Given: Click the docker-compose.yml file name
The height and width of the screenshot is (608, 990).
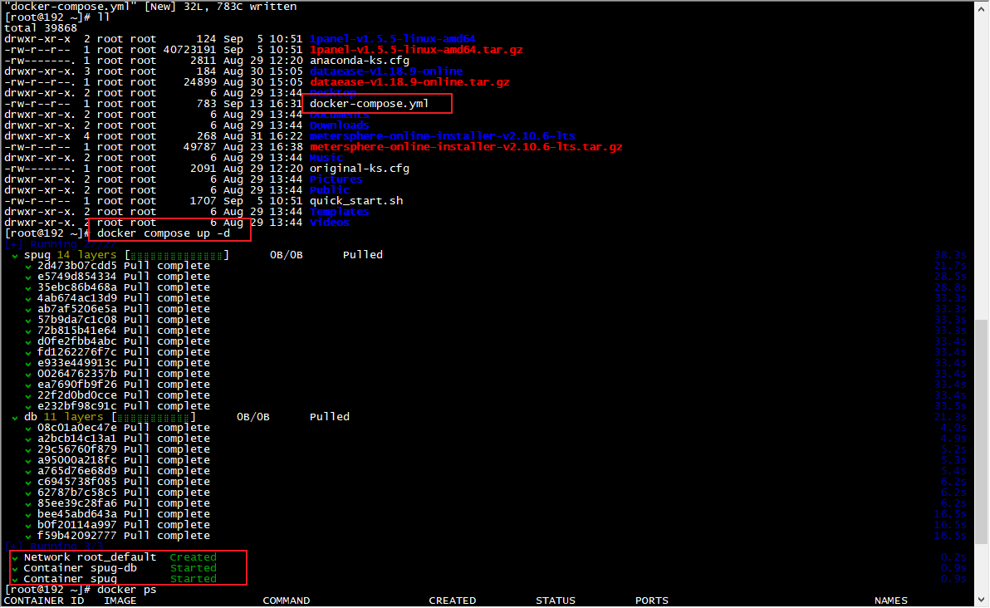Looking at the screenshot, I should [369, 104].
